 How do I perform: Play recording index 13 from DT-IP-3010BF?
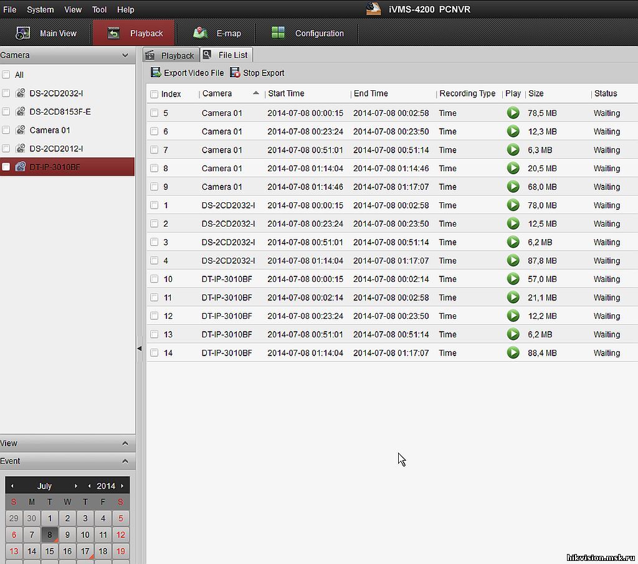pos(513,334)
